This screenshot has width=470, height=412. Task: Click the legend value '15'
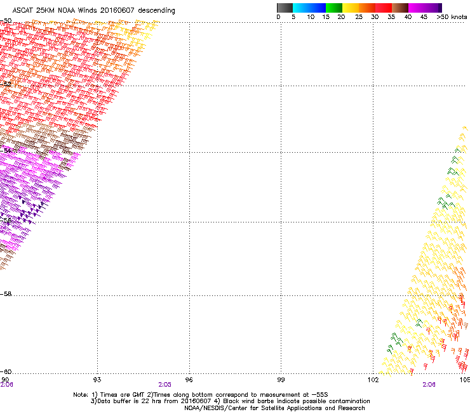point(326,17)
